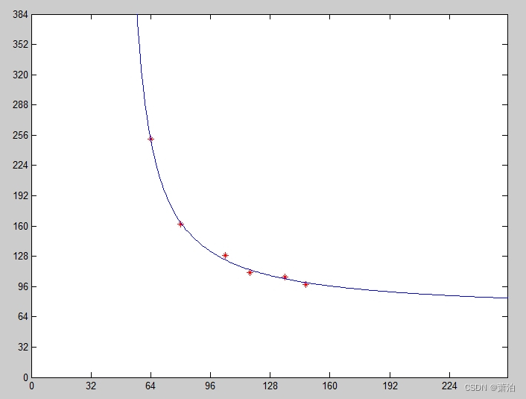
Task: Pick the y-axis tick label 32
Action: (x=23, y=347)
